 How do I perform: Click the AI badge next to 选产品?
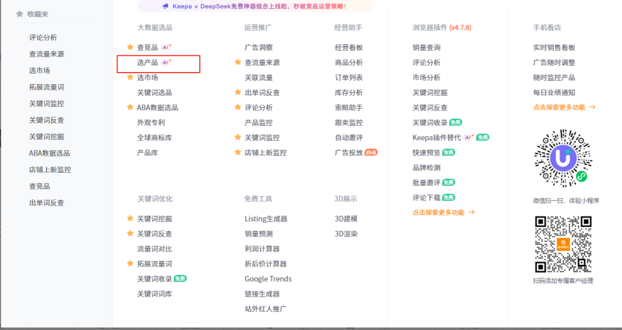coord(167,62)
